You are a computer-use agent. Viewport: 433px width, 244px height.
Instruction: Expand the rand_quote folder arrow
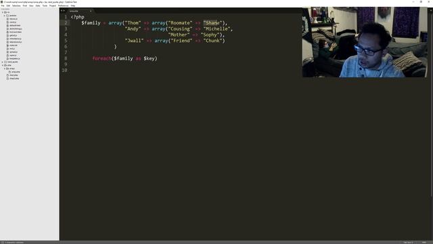point(3,62)
